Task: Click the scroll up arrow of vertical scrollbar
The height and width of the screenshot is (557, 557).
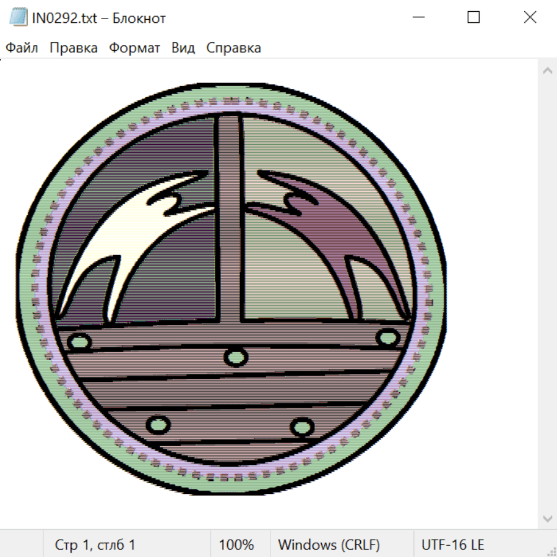Action: click(x=547, y=71)
